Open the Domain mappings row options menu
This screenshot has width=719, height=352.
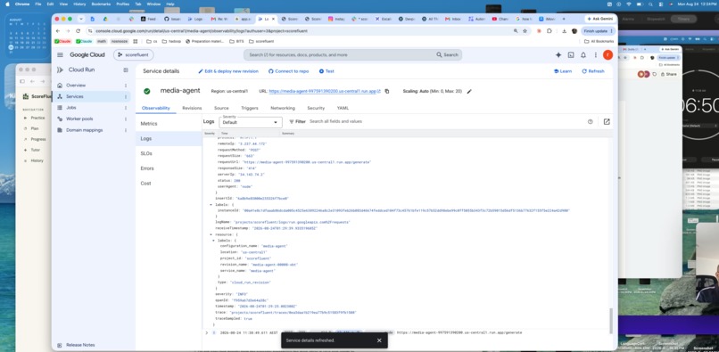coord(126,130)
